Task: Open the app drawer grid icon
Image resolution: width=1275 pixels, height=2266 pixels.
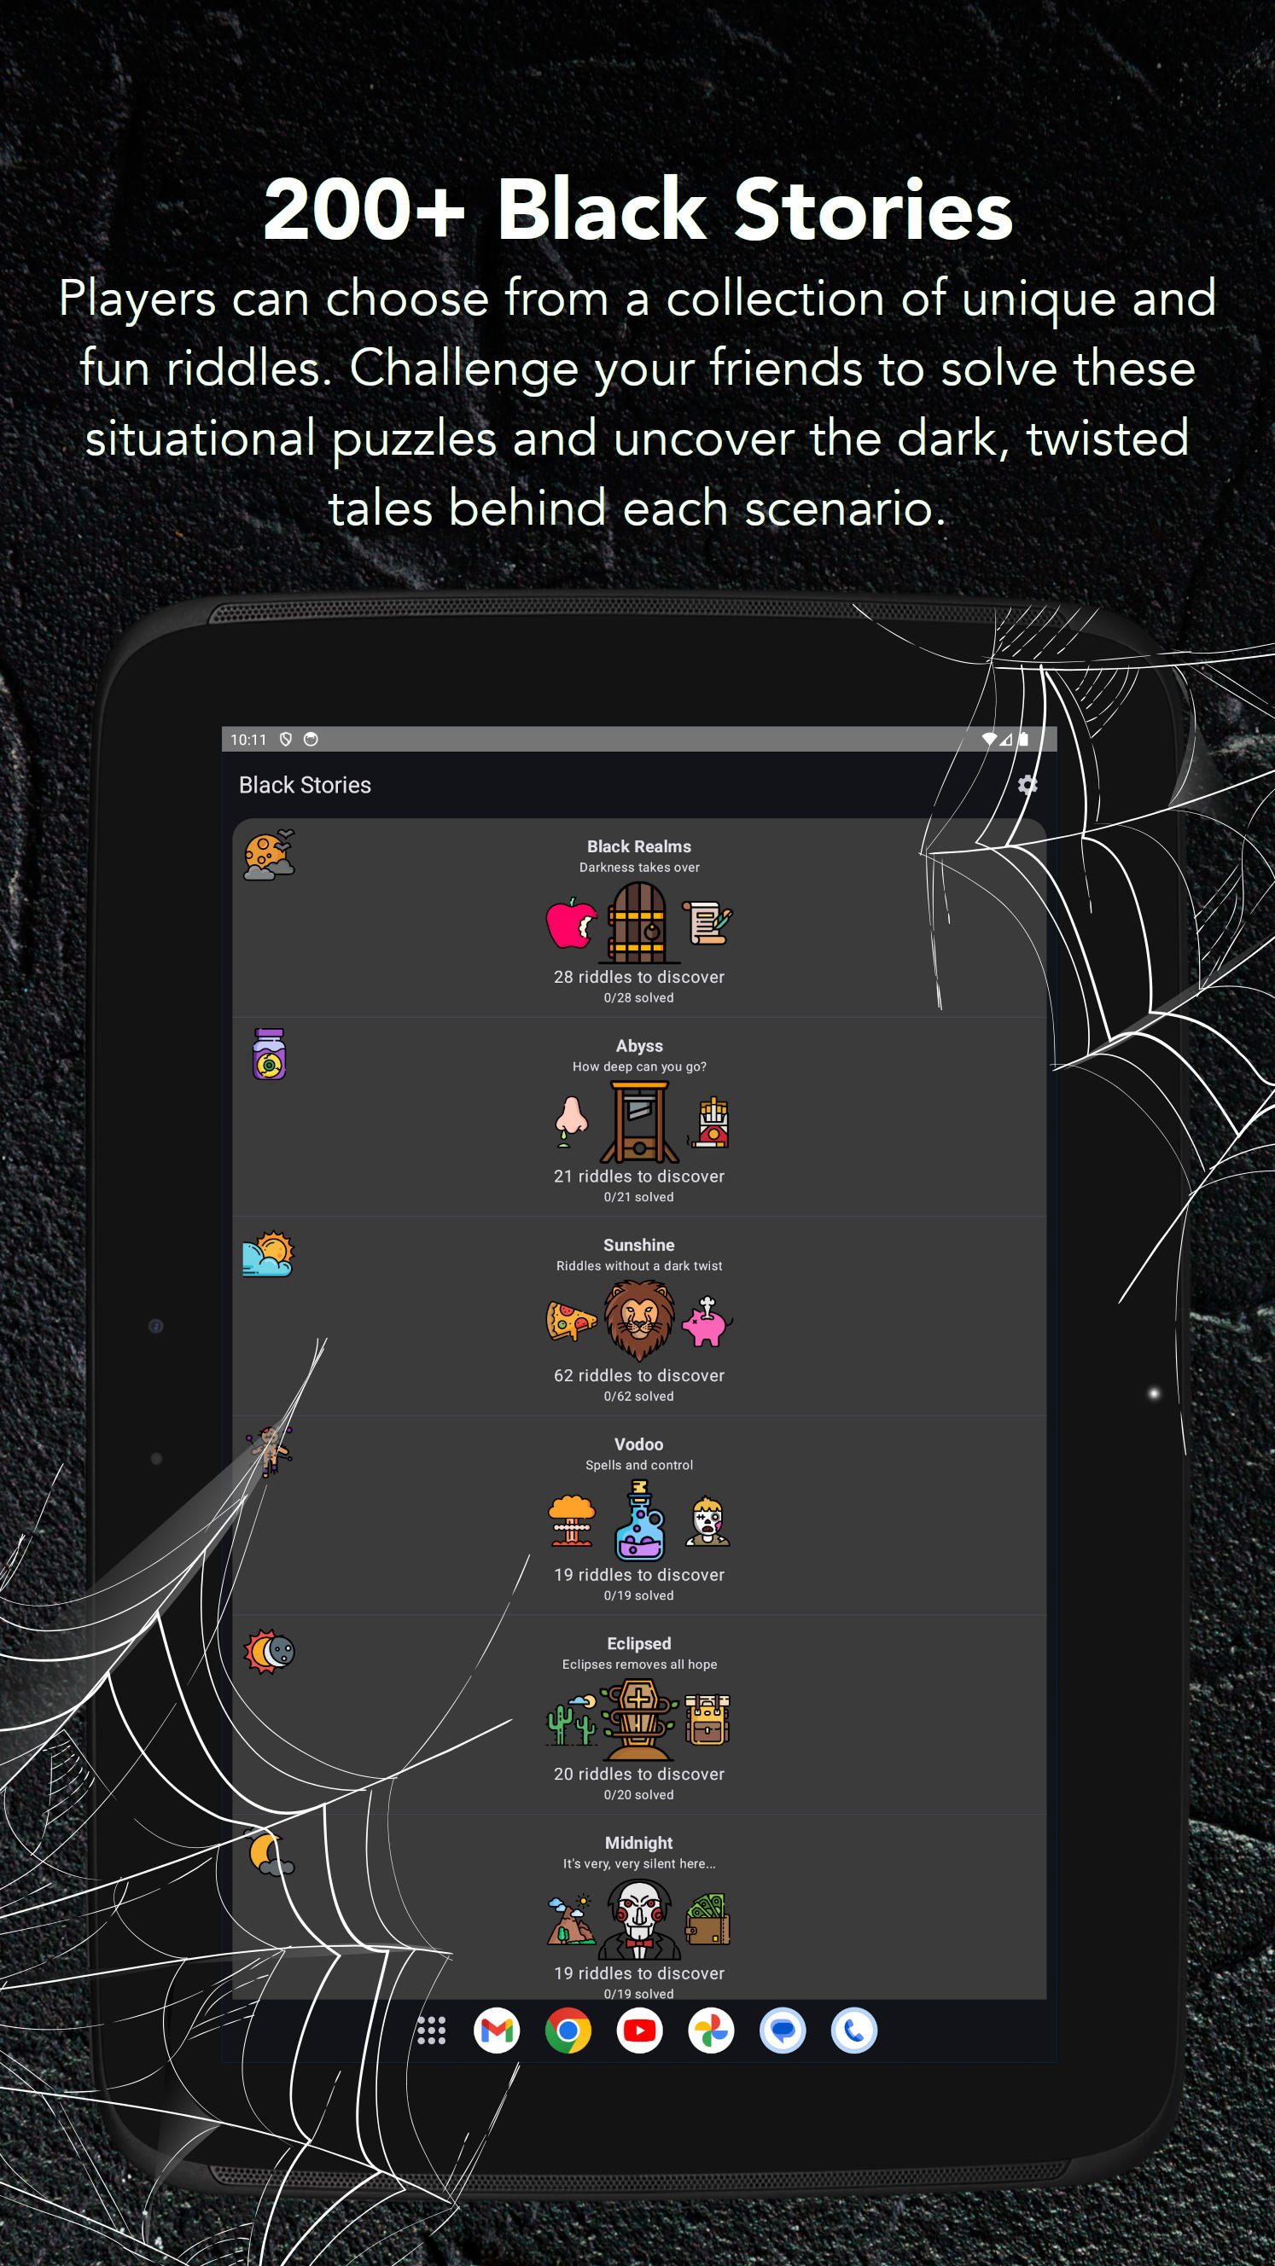Action: [431, 2031]
